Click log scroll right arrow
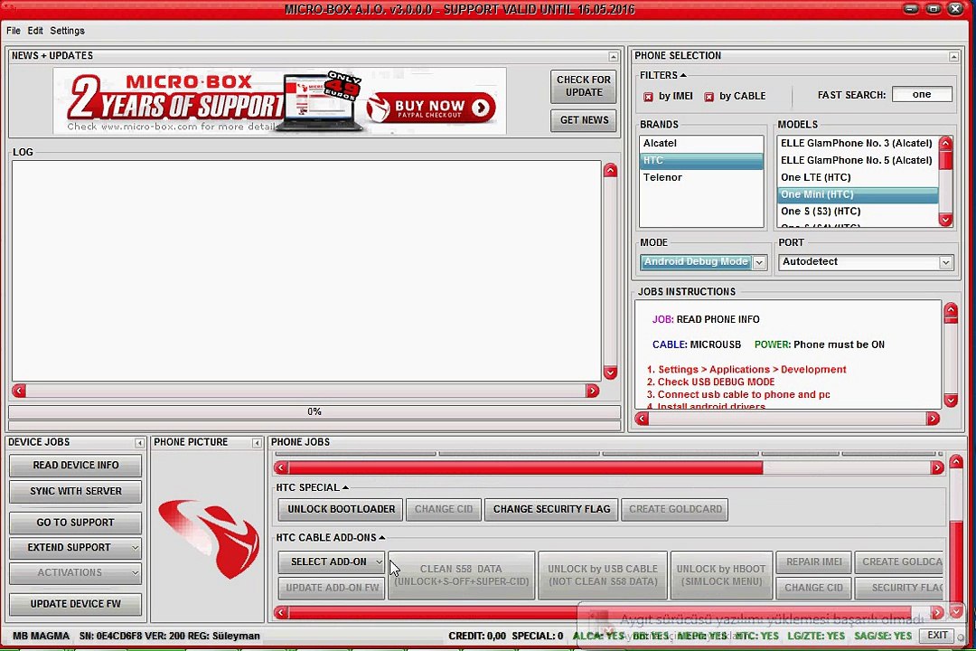The image size is (976, 651). point(592,391)
